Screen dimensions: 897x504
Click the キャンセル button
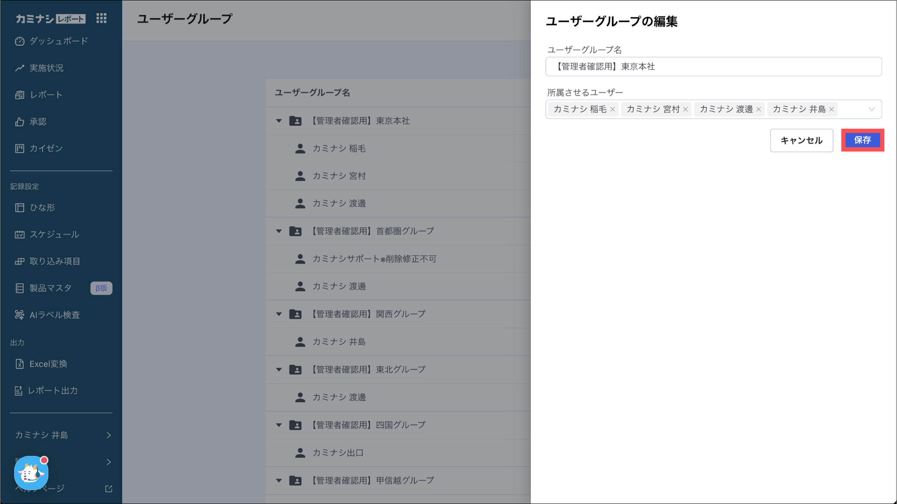(x=802, y=141)
